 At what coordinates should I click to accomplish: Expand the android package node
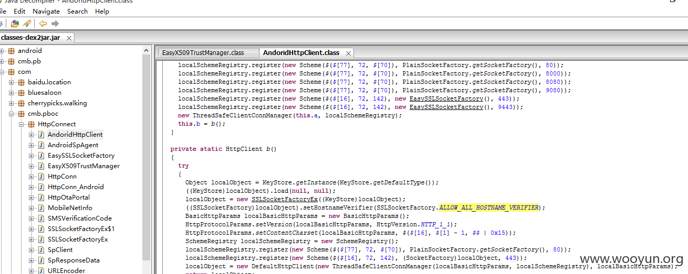pos(2,51)
